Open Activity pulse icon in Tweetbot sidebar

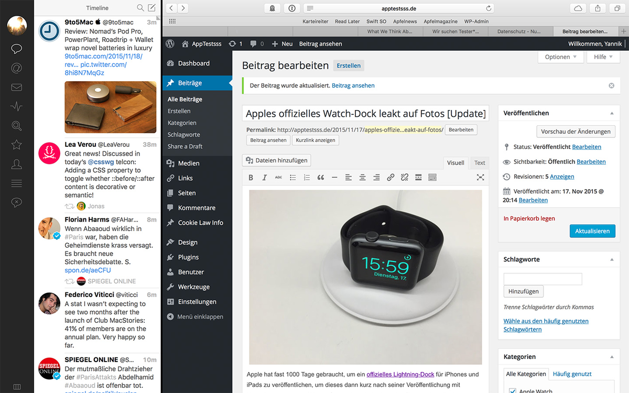[17, 106]
